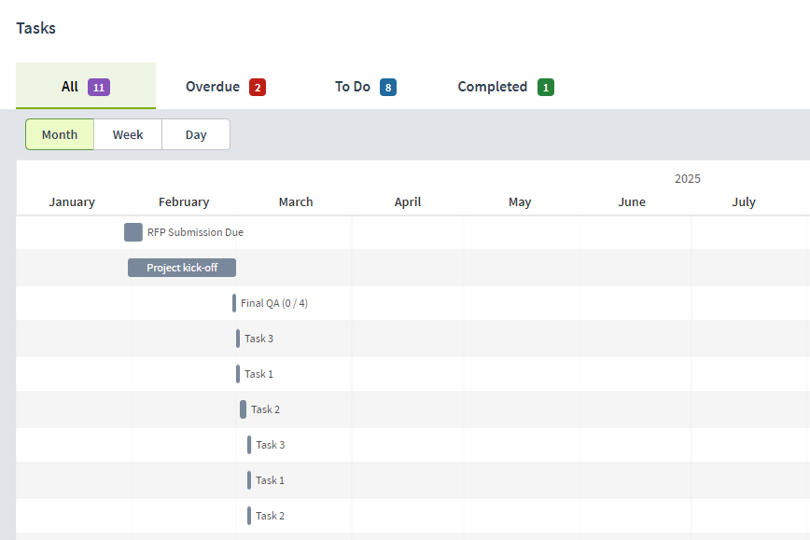
Task: Click the red 2 badge on Overdue
Action: [258, 88]
